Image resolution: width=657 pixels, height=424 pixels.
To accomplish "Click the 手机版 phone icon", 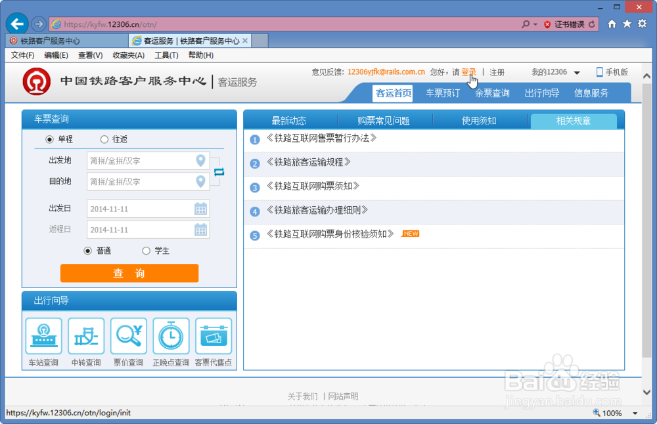I will point(600,72).
